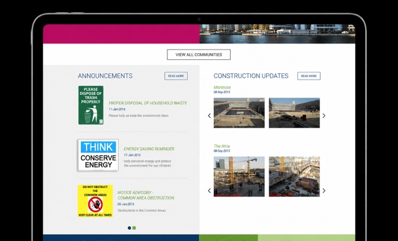Click the text 'Obstructions in the Common Areas'

click(142, 211)
